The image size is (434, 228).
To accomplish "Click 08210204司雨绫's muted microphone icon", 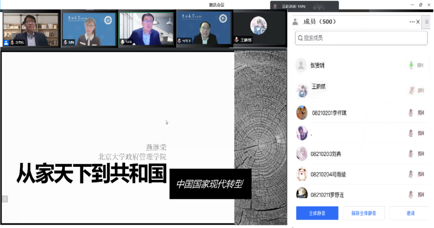I will 410,174.
